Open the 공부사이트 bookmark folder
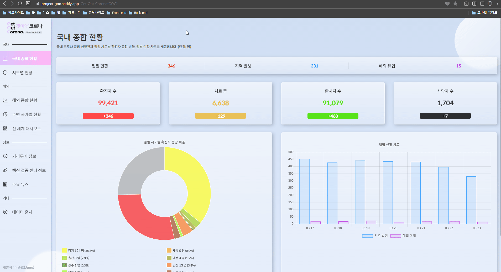 [93, 13]
